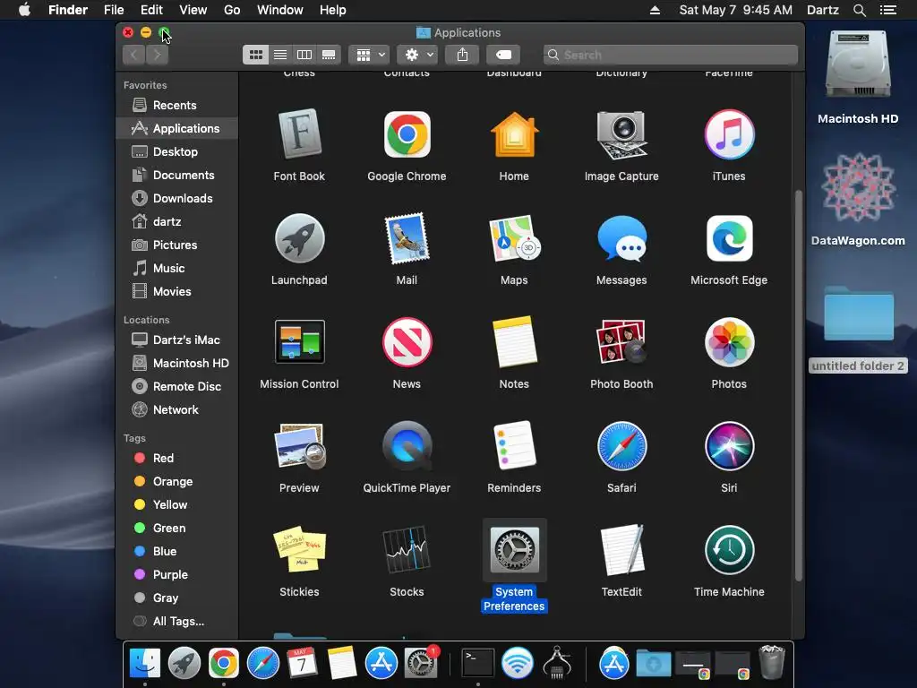Select the TextEdit app icon
917x688 pixels.
click(621, 550)
